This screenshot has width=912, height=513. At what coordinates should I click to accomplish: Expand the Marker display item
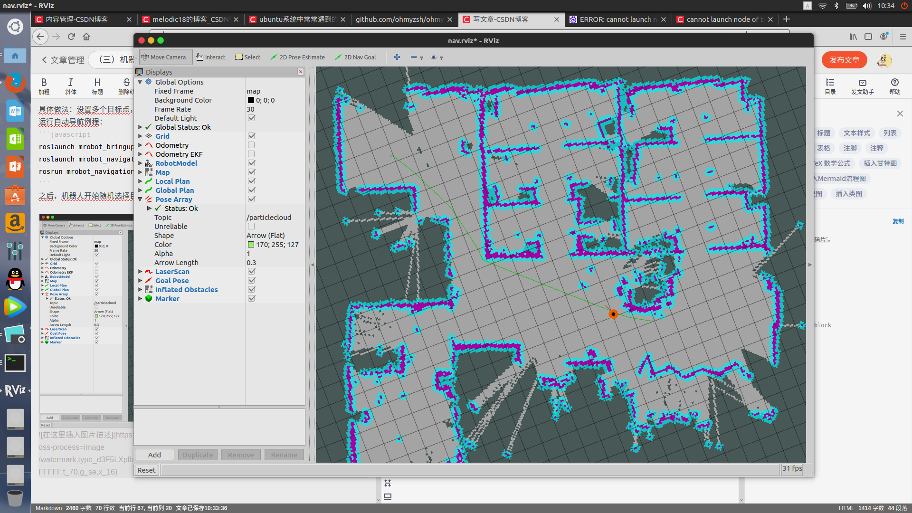(140, 298)
